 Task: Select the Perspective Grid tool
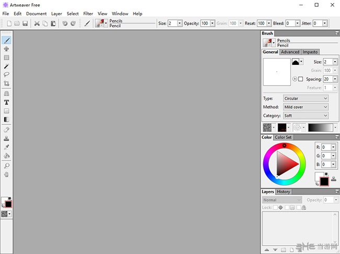tap(6, 94)
